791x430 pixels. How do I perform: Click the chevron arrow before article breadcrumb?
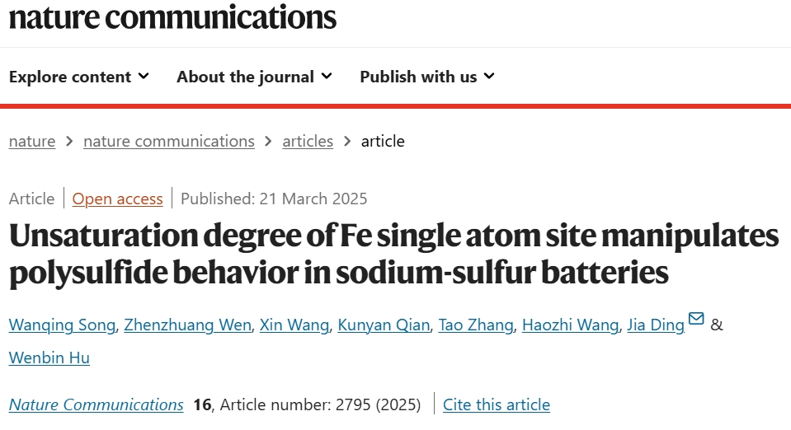[x=347, y=142]
